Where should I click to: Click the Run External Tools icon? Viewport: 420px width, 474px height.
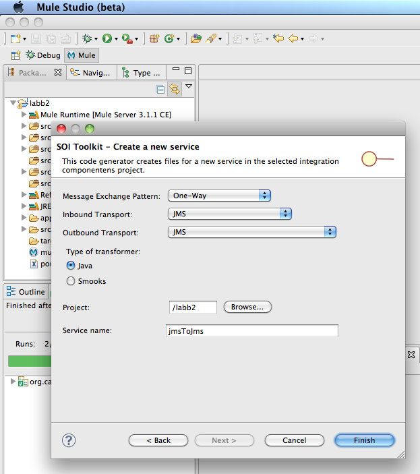[127, 38]
